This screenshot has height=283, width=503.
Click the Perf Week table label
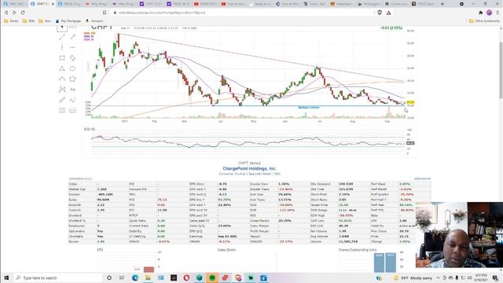[x=379, y=184]
